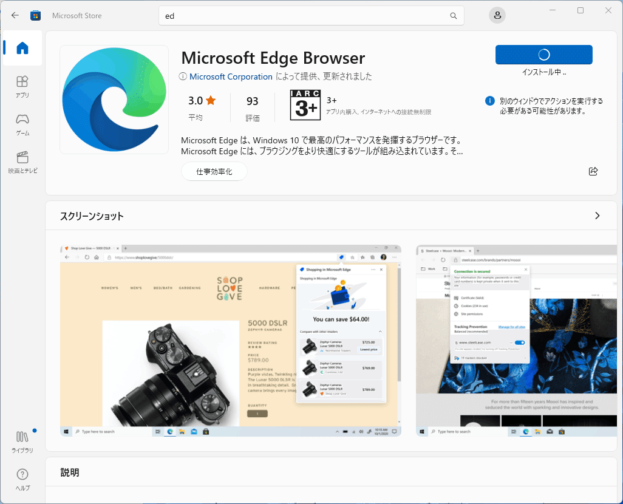This screenshot has height=504, width=623.
Task: Click the search box containing 'ed'
Action: point(311,16)
